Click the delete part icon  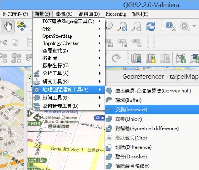tap(16, 58)
